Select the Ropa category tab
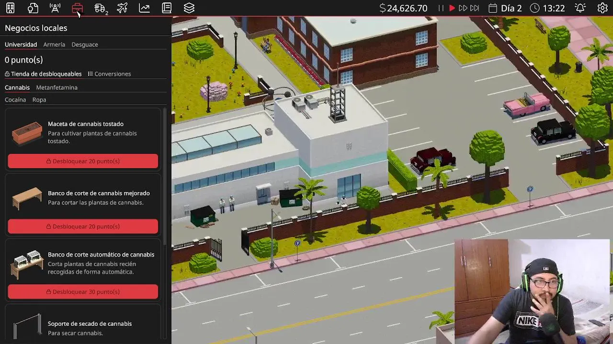 point(39,100)
